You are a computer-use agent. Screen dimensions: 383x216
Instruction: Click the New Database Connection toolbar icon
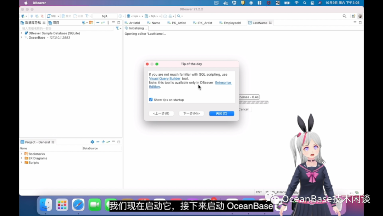(x=23, y=16)
